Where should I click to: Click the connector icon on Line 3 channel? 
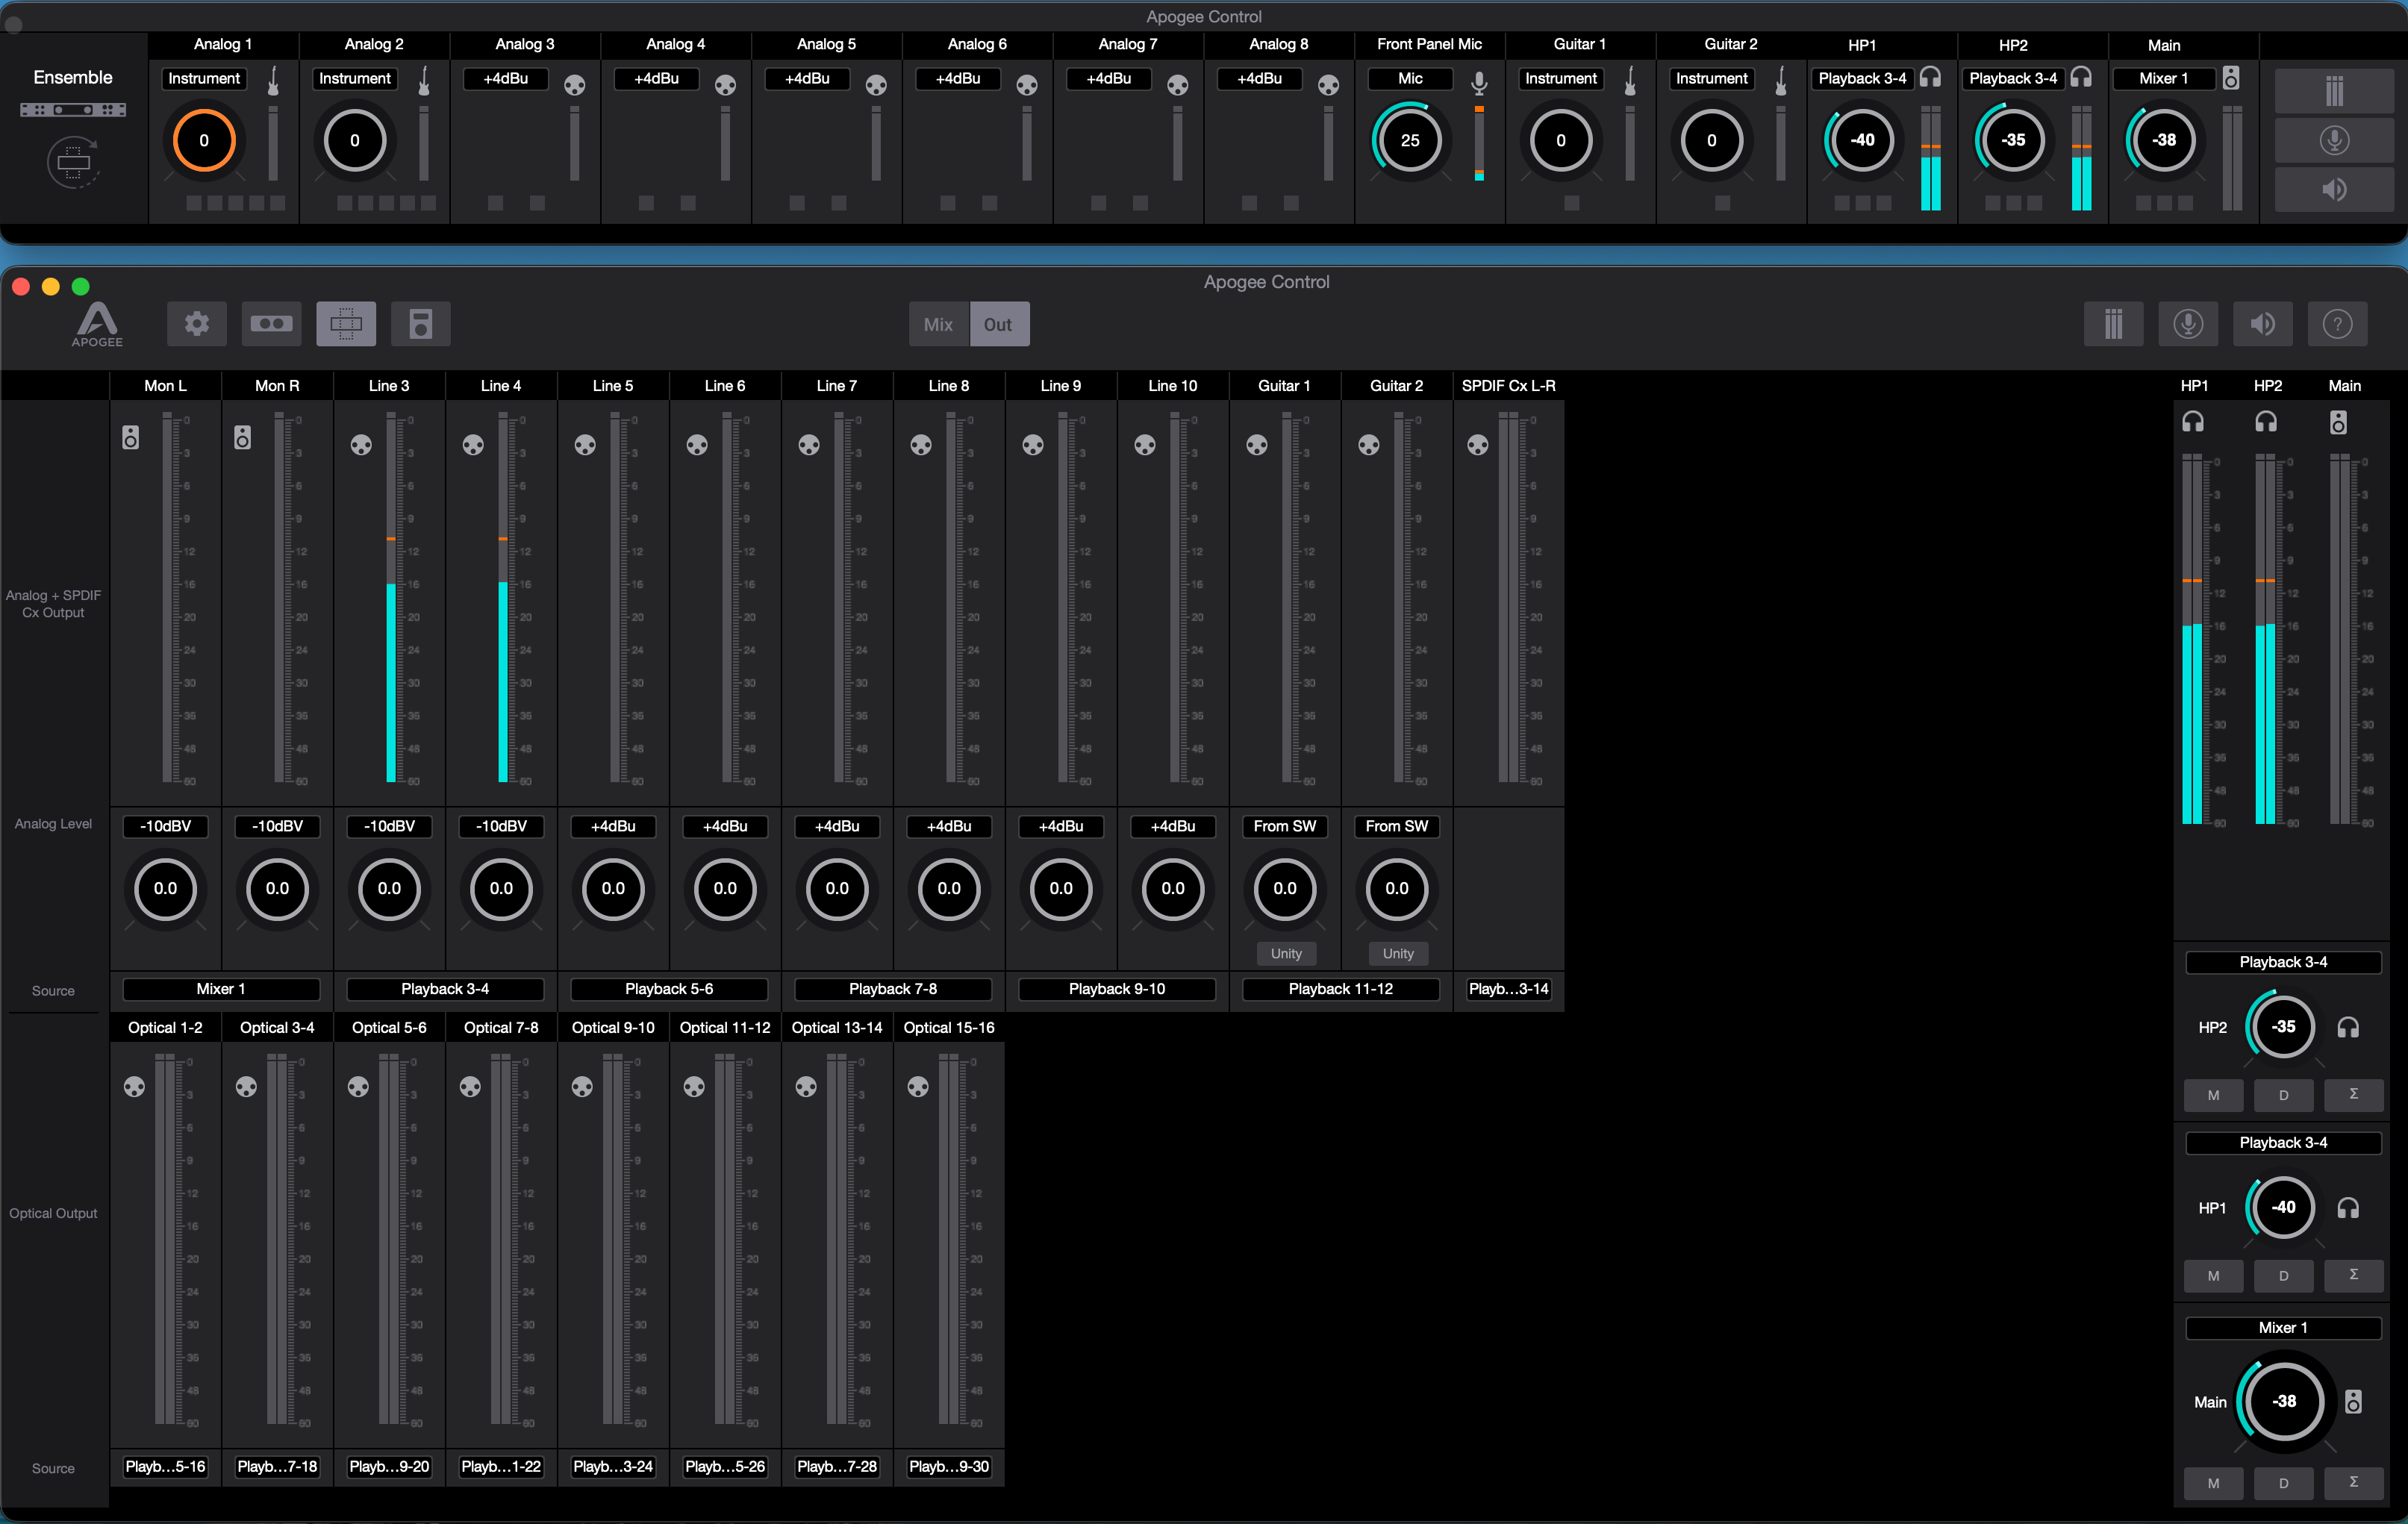362,445
